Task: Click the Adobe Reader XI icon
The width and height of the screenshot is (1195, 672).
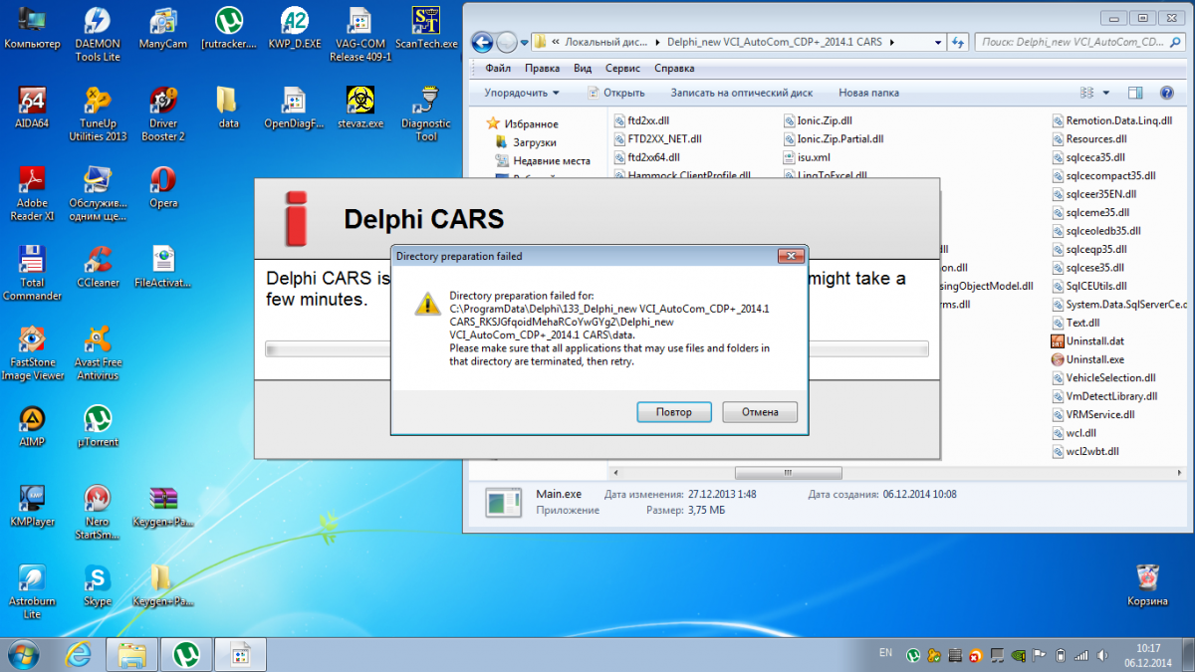Action: coord(32,193)
